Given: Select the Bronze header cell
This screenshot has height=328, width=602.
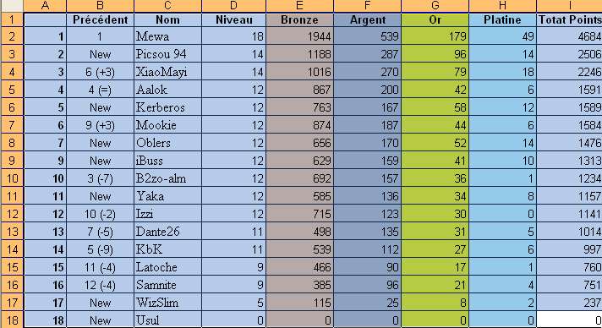Looking at the screenshot, I should [x=299, y=19].
